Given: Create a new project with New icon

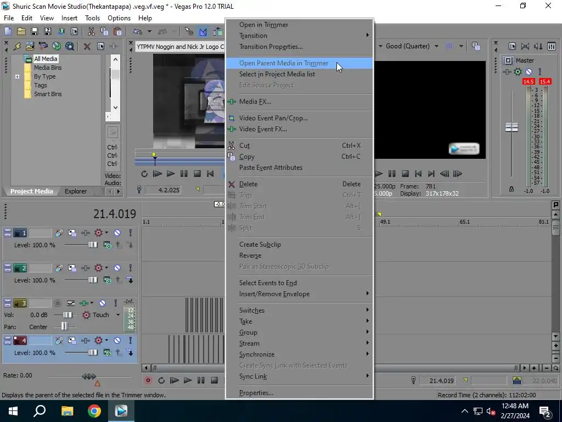Looking at the screenshot, I should 8,31.
